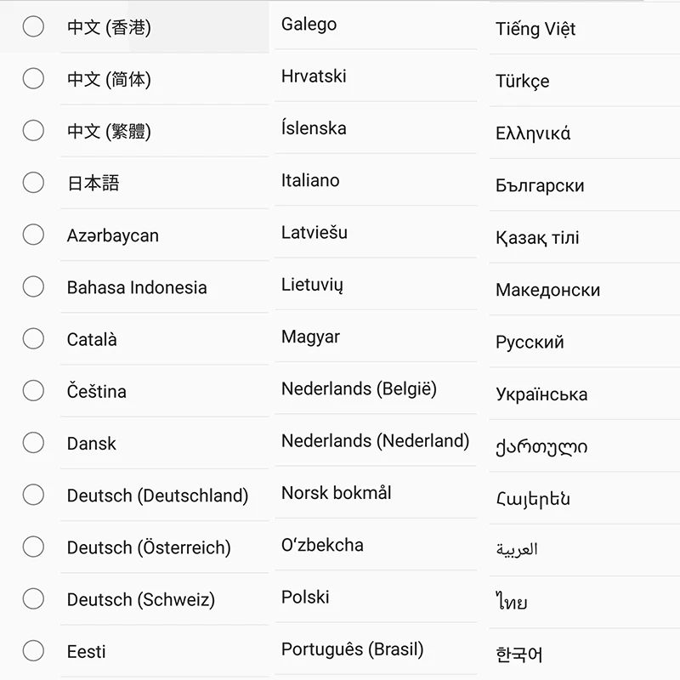Choose Galego from the language list

tap(376, 25)
